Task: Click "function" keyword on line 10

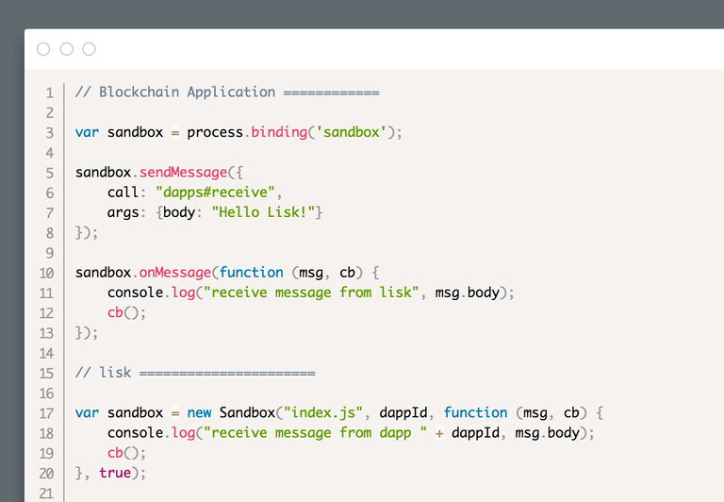Action: point(251,273)
